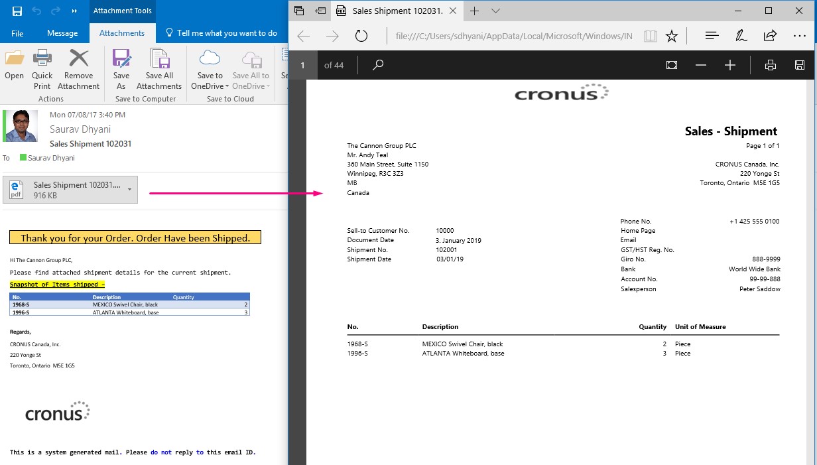817x465 pixels.
Task: Click Quick Print in the ribbon
Action: tap(42, 68)
